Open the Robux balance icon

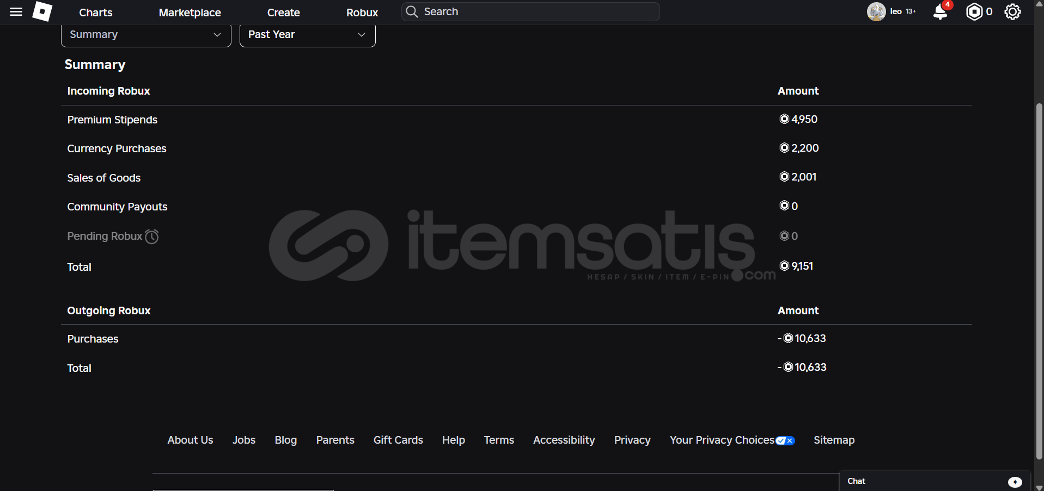[974, 12]
